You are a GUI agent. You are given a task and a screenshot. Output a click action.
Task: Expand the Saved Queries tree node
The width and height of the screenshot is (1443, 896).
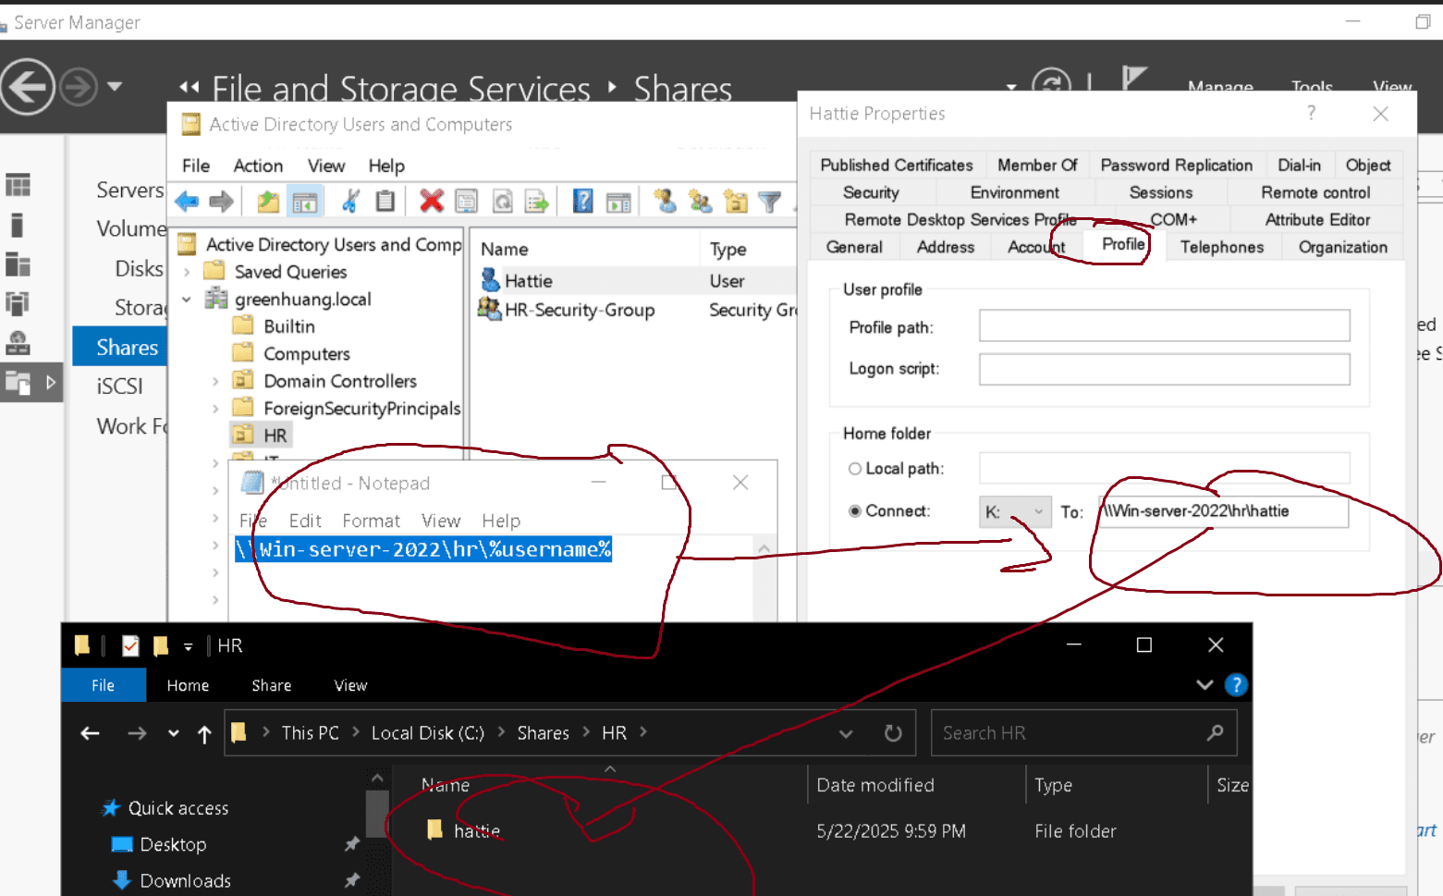(188, 272)
